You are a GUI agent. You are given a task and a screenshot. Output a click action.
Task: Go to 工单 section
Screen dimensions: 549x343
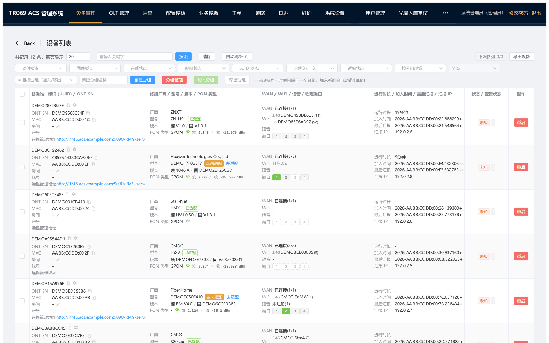(237, 13)
